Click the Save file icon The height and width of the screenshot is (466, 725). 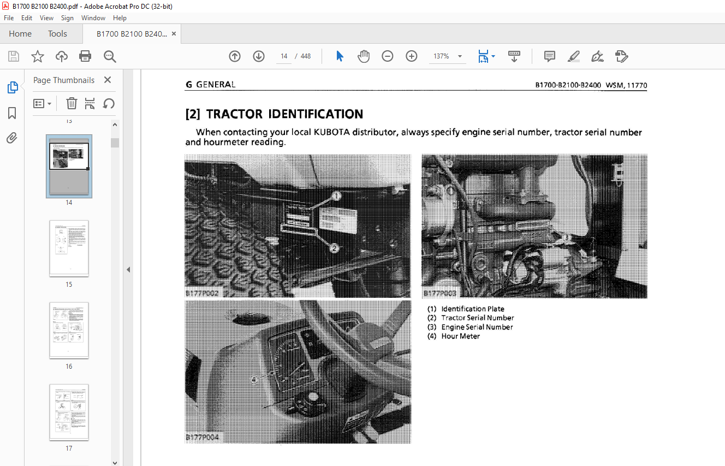pos(14,56)
